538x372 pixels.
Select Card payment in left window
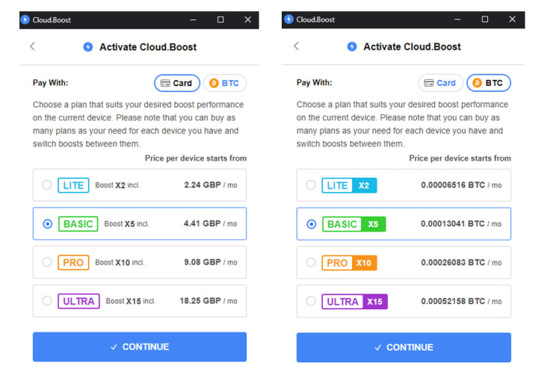pos(177,83)
